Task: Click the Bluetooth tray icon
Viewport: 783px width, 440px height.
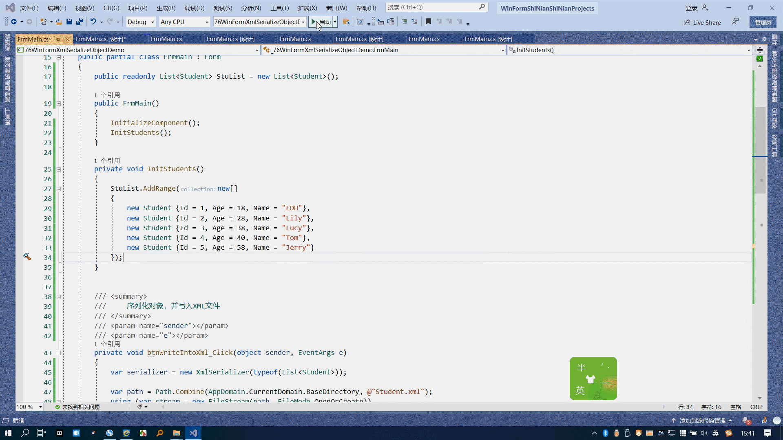Action: pyautogui.click(x=606, y=433)
